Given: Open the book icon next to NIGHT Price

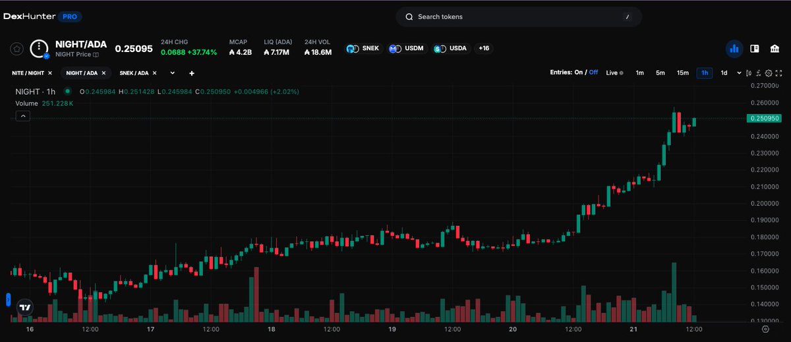Looking at the screenshot, I should click(96, 55).
